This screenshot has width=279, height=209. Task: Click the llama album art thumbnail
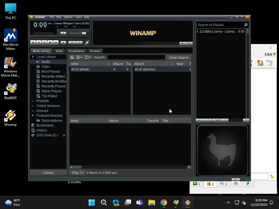point(222,150)
